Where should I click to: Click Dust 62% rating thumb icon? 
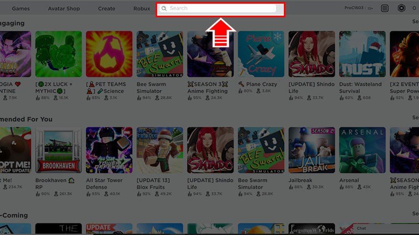pyautogui.click(x=341, y=98)
